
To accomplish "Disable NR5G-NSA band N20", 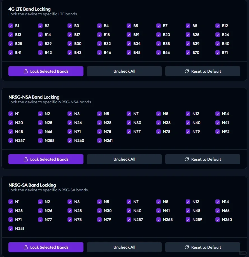I will [x=11, y=123].
